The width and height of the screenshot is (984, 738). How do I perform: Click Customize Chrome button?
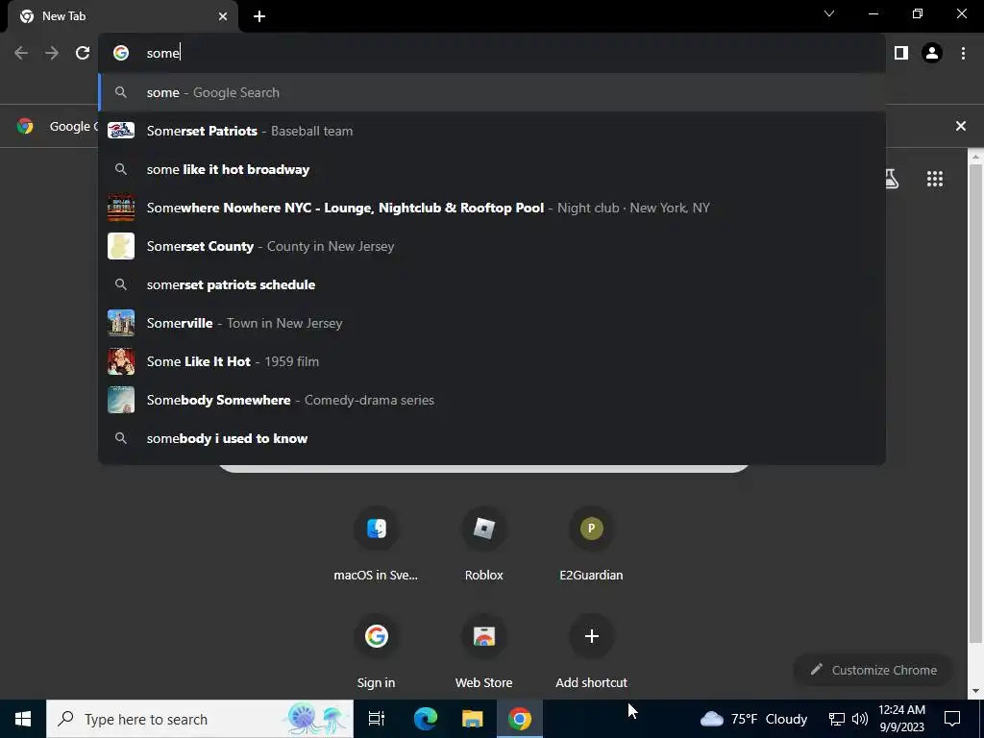pyautogui.click(x=873, y=670)
